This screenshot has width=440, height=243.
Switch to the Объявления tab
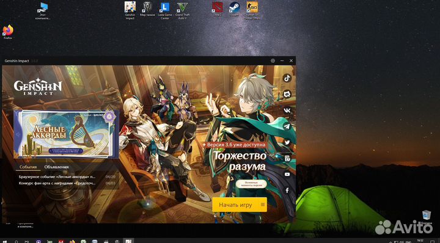(56, 167)
